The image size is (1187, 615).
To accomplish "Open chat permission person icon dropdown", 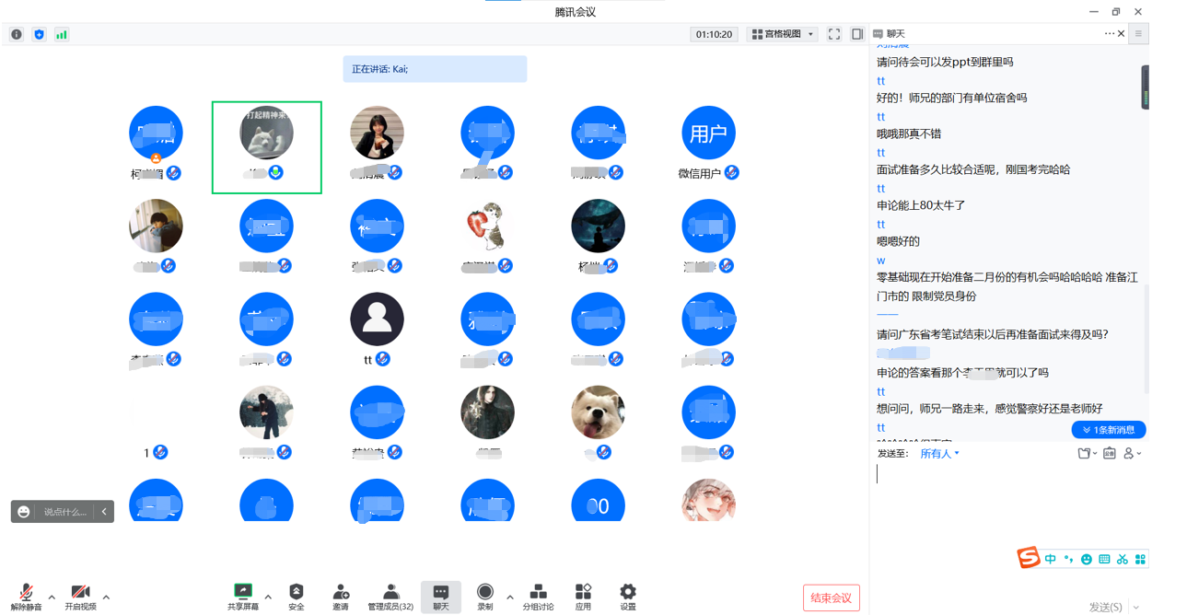I will click(x=1132, y=453).
